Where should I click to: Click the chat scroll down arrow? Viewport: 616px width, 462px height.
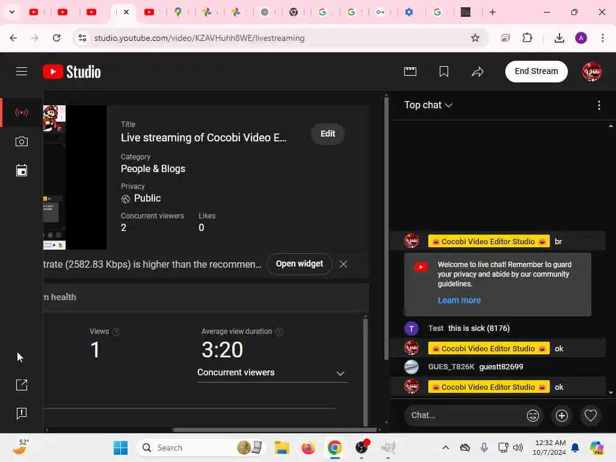click(611, 392)
